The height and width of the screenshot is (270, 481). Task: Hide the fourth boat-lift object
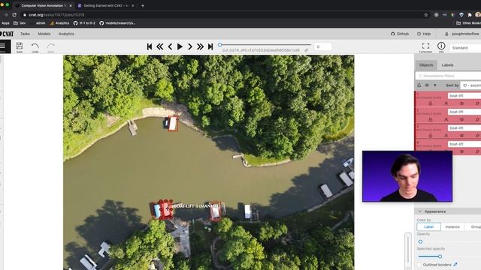point(461,151)
